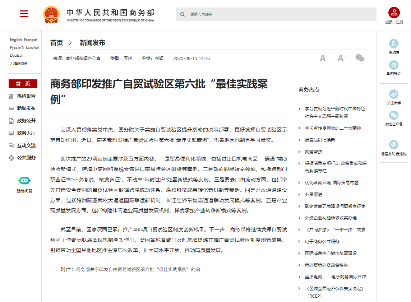
Task: Click the 关注微博 Weibo icon
Action: click(394, 94)
